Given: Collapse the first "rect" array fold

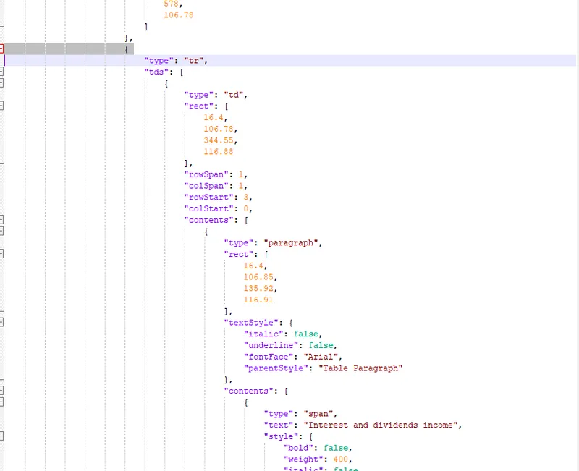Looking at the screenshot, I should pos(3,106).
